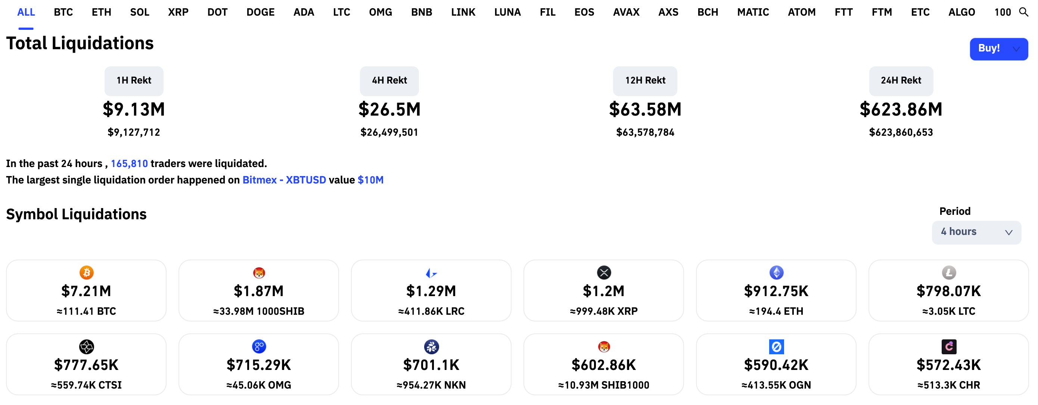Click the $715.29K OMG liquidation card
Screen dimensions: 1038x405
(x=259, y=364)
